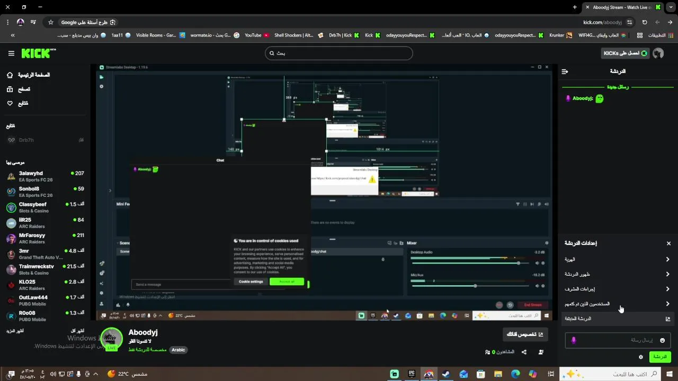Expand the bookmarks overflow chevron
Viewport: 678px width, 381px height.
(x=13, y=35)
